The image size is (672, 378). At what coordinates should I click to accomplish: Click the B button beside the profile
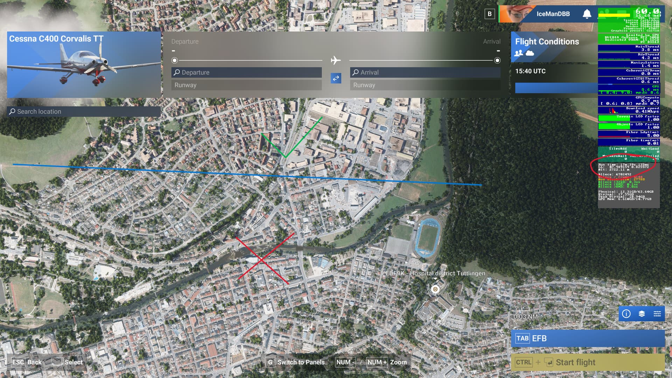[x=490, y=14]
